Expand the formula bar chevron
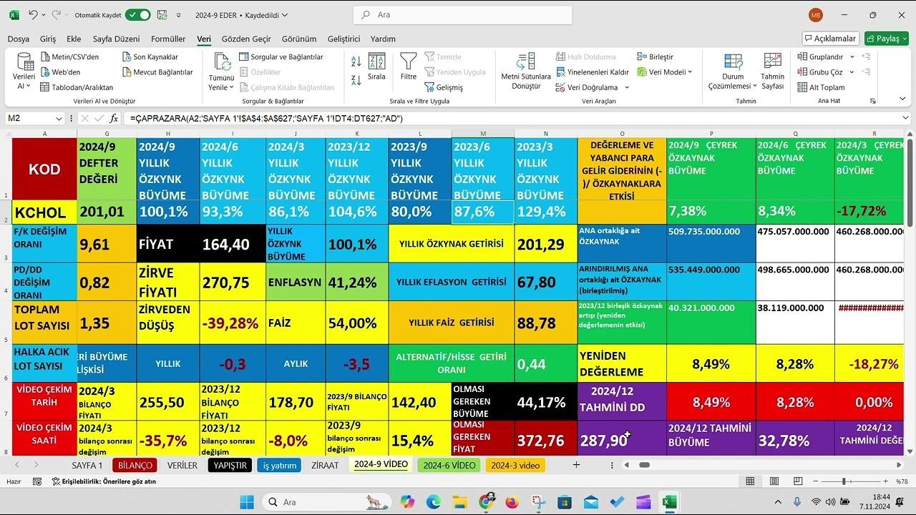 905,118
